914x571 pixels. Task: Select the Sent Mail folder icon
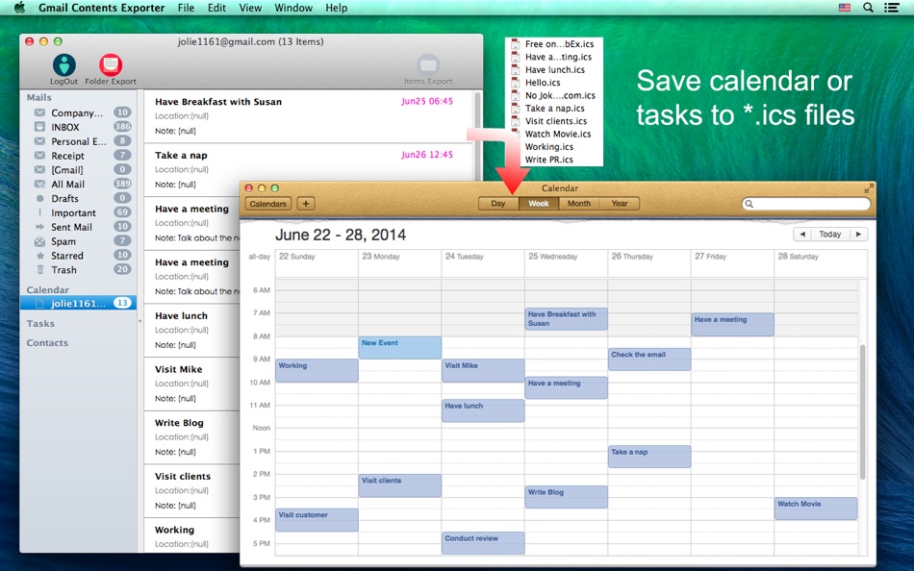(x=39, y=227)
